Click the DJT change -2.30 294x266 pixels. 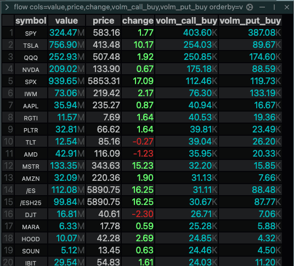tap(138, 214)
